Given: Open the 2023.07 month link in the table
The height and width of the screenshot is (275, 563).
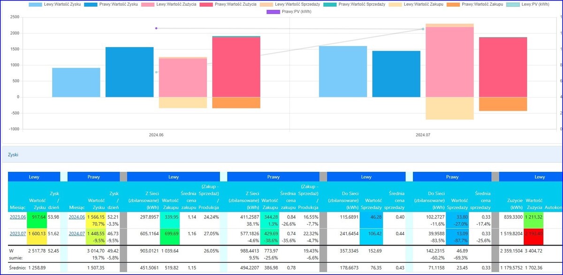Looking at the screenshot, I should (x=18, y=233).
